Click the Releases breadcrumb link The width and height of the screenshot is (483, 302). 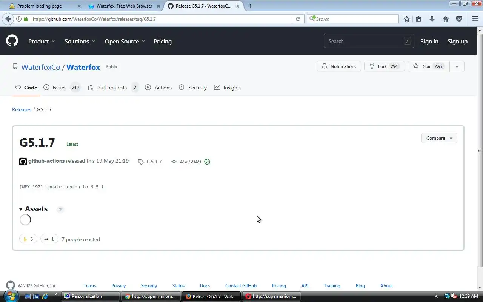[22, 109]
